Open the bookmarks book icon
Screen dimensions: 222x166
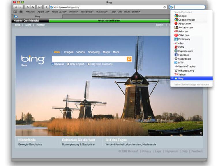(15, 12)
